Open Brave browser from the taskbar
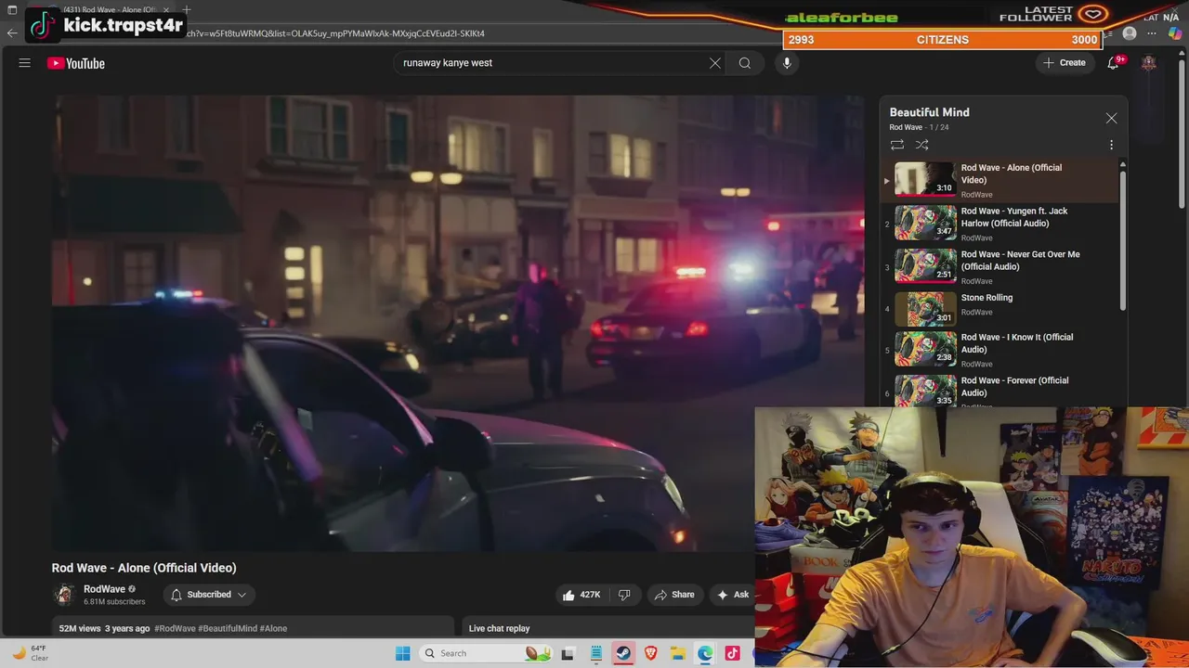 tap(650, 653)
